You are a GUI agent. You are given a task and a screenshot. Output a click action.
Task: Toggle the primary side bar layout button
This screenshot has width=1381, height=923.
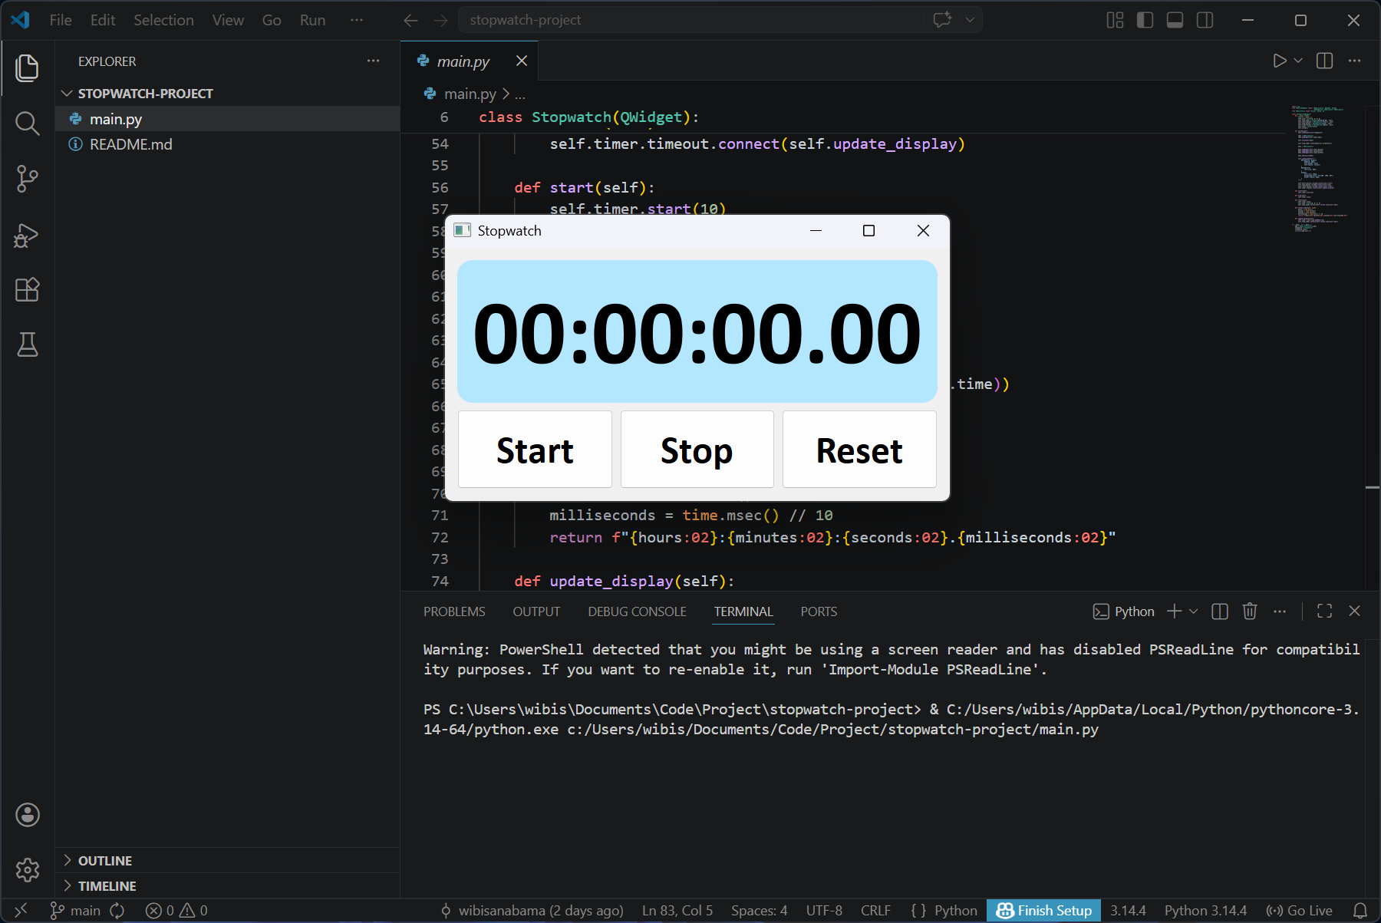1145,20
